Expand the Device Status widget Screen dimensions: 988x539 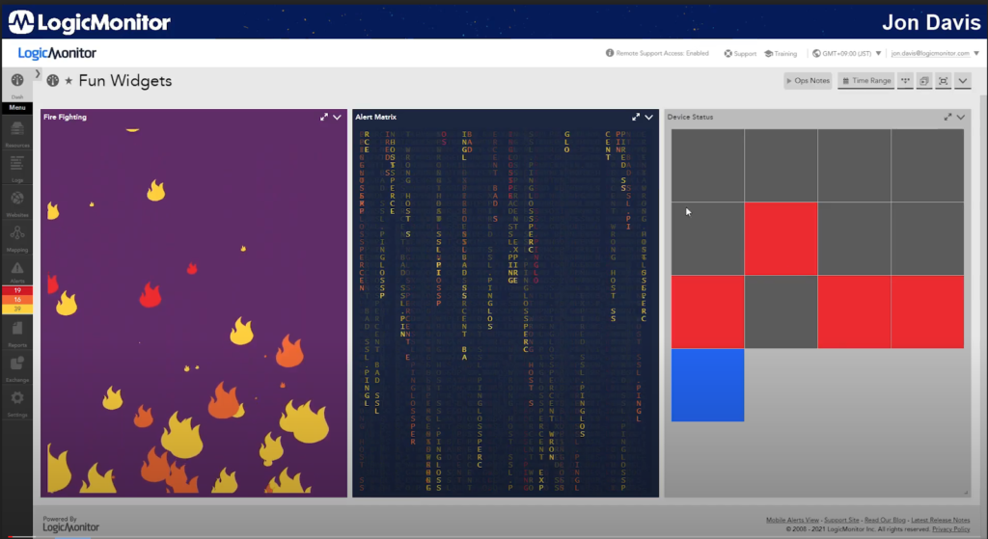[x=947, y=117]
